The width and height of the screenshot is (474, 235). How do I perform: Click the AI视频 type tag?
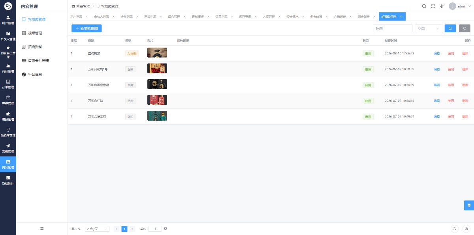click(x=132, y=53)
